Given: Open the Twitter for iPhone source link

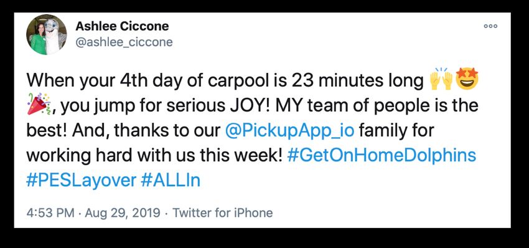Looking at the screenshot, I should coord(222,213).
